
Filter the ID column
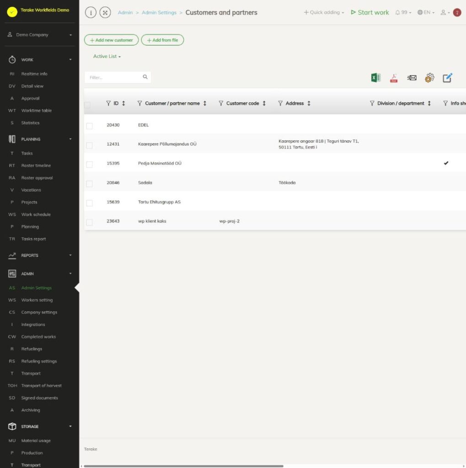point(108,103)
